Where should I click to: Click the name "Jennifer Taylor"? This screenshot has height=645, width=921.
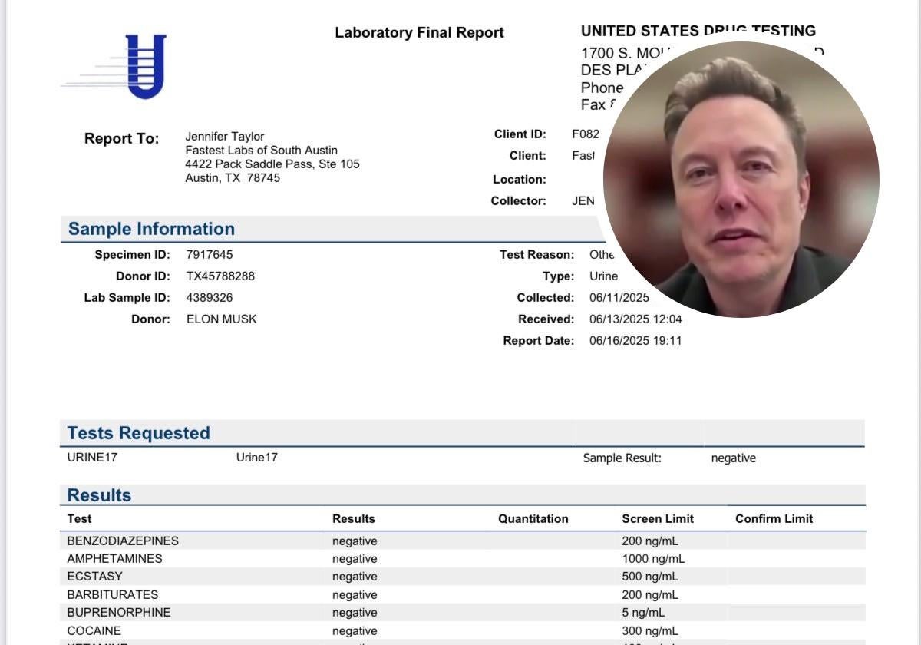point(225,137)
